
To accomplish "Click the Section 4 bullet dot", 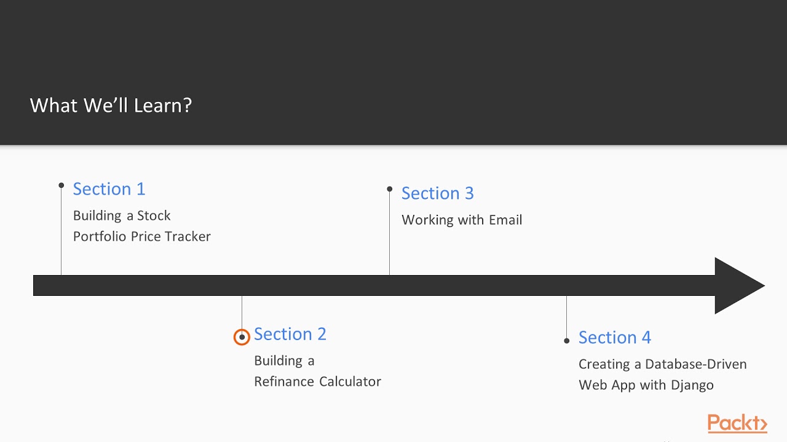I will (x=566, y=341).
